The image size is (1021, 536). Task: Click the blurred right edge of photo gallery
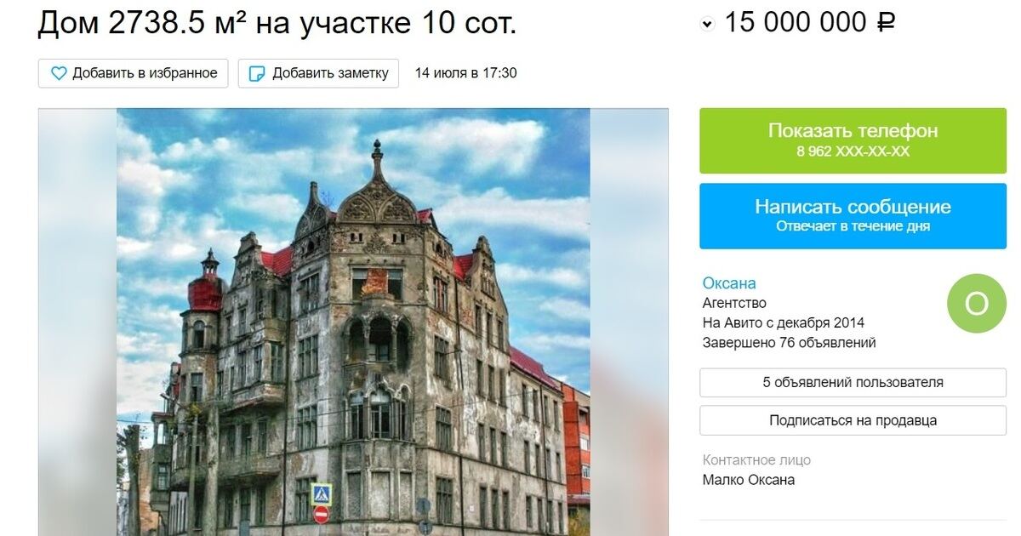coord(629,322)
